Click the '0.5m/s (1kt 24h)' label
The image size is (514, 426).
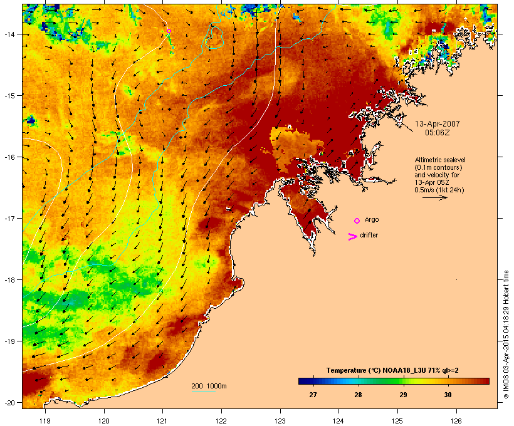pyautogui.click(x=439, y=190)
